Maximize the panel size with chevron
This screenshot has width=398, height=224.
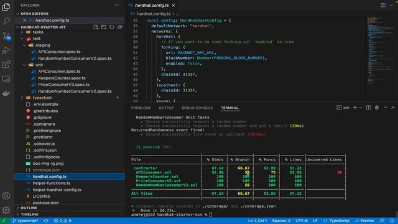click(386, 108)
